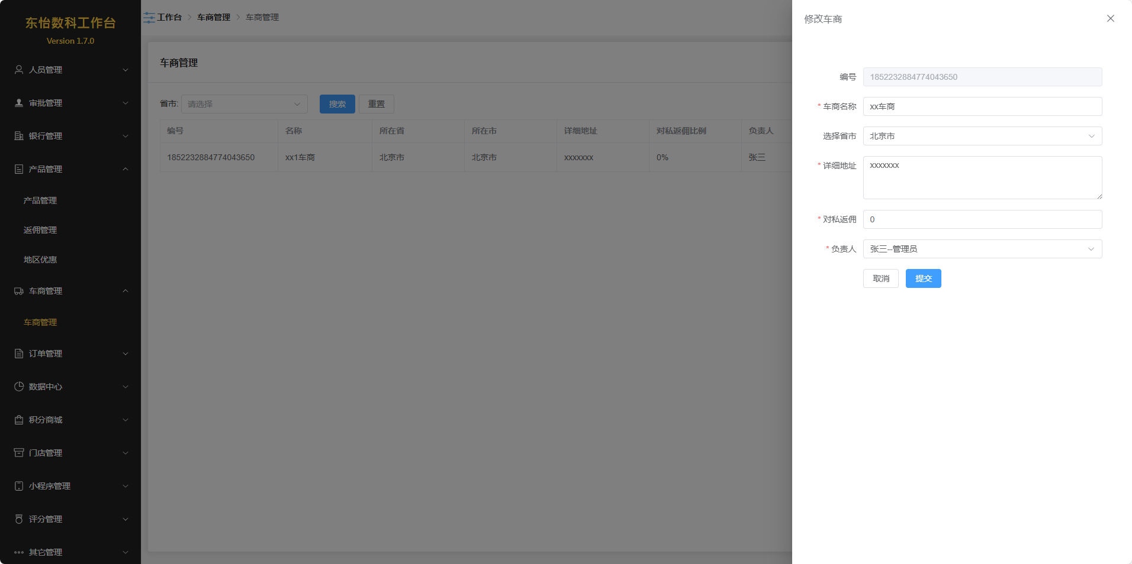1132x564 pixels.
Task: Click the 其它管理 ellipsis icon
Action: 19,552
